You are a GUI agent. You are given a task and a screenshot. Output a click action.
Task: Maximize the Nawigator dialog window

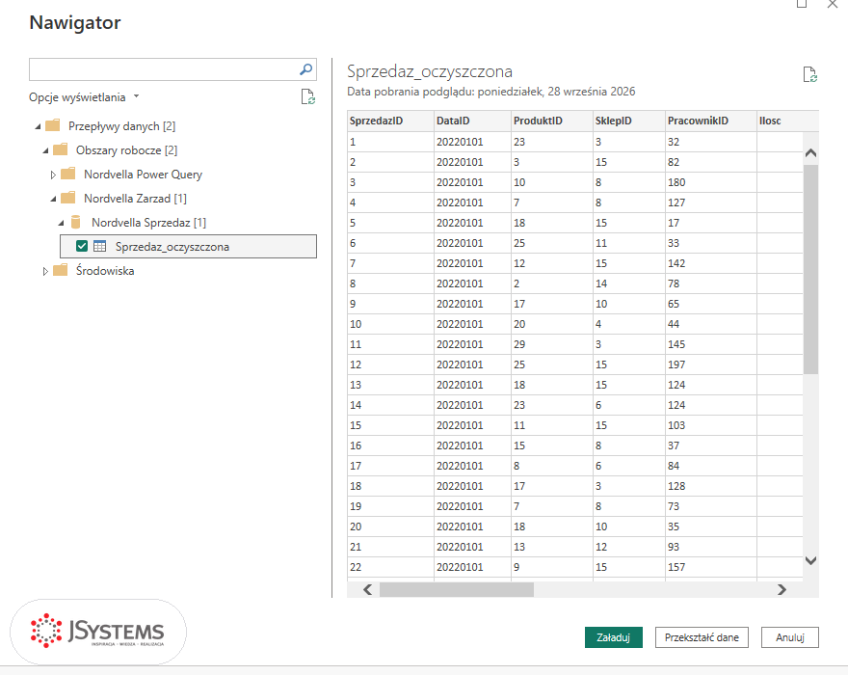(802, 4)
